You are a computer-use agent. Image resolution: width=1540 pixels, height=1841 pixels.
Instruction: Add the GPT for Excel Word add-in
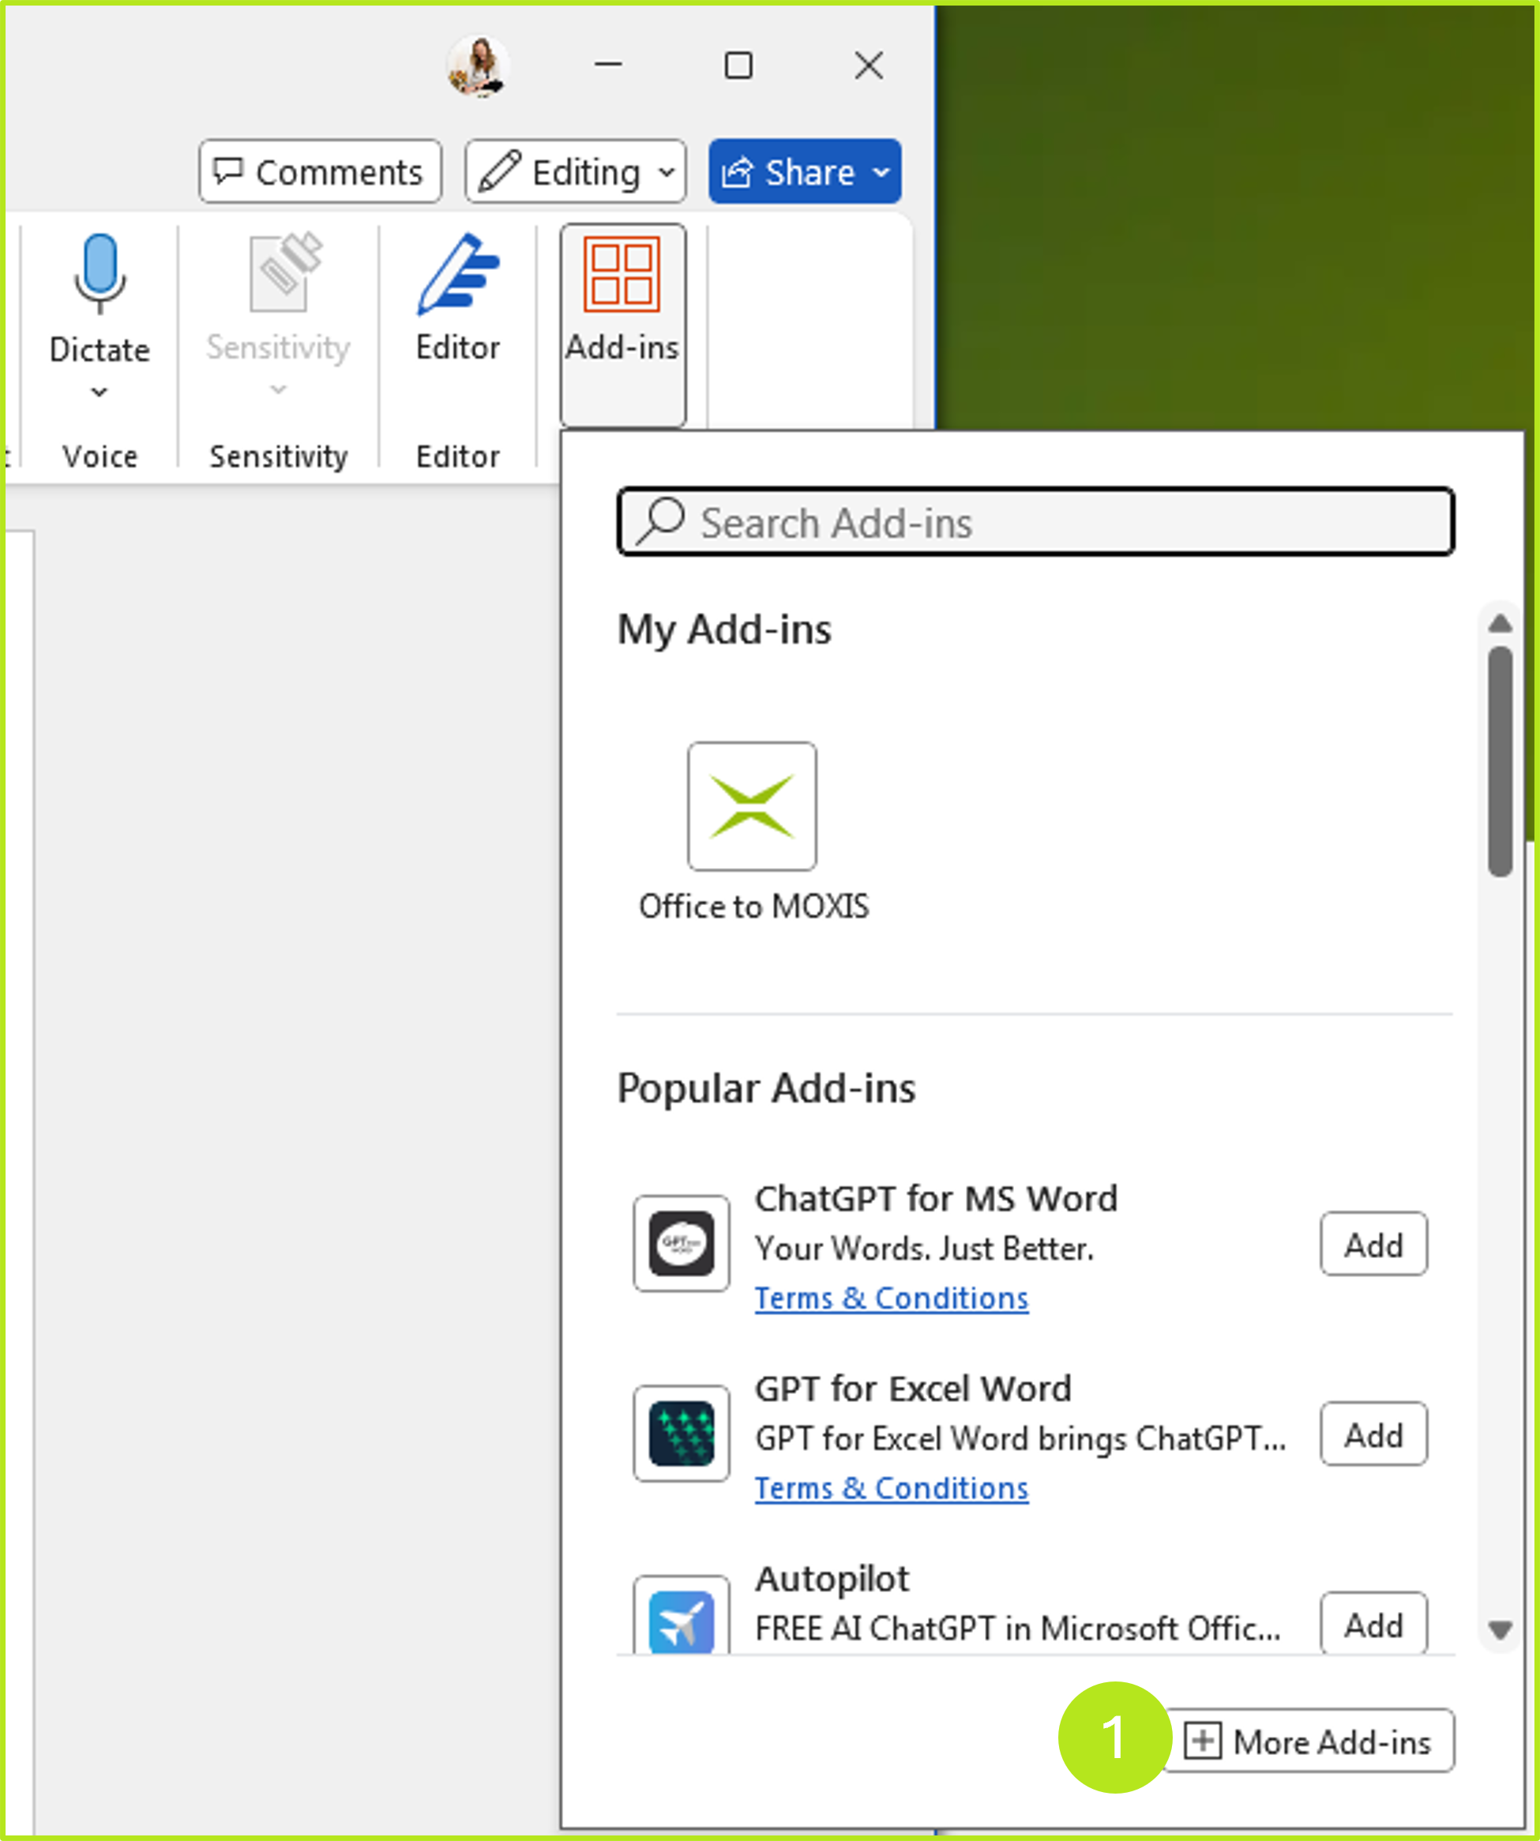coord(1373,1434)
